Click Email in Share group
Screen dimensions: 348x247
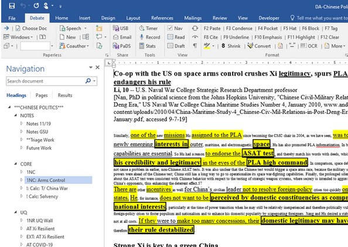click(122, 37)
